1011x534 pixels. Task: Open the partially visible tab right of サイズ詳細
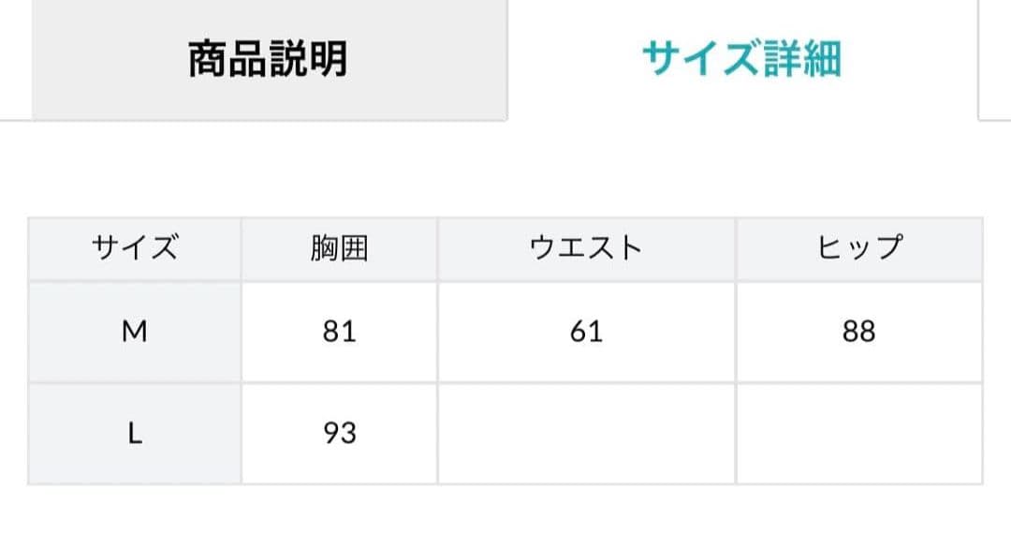(x=994, y=58)
